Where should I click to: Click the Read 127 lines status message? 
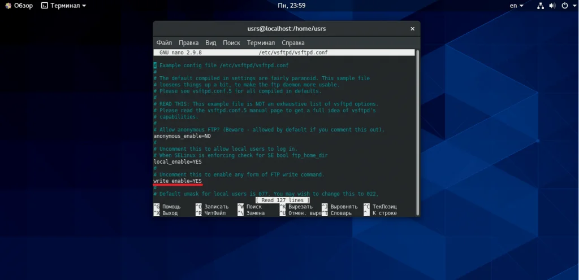283,200
